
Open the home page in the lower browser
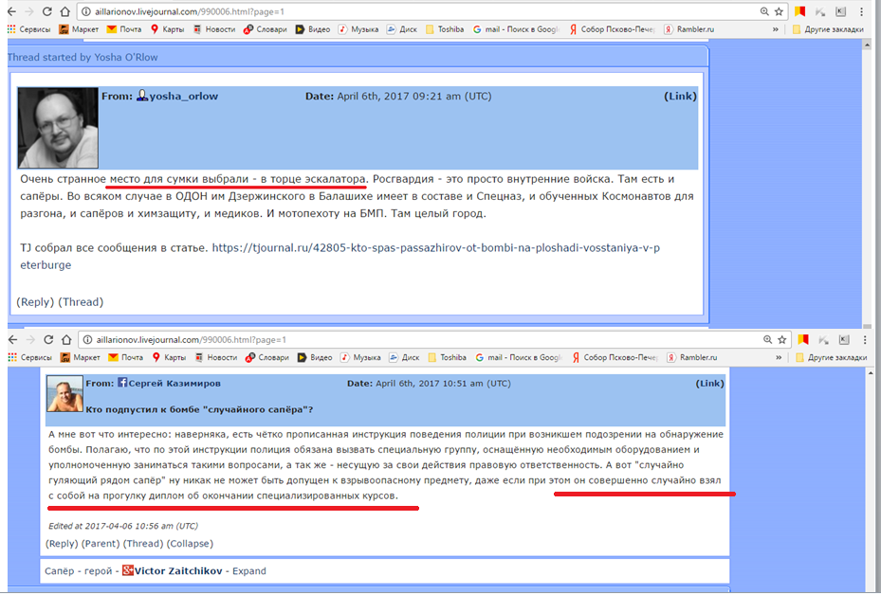point(66,340)
